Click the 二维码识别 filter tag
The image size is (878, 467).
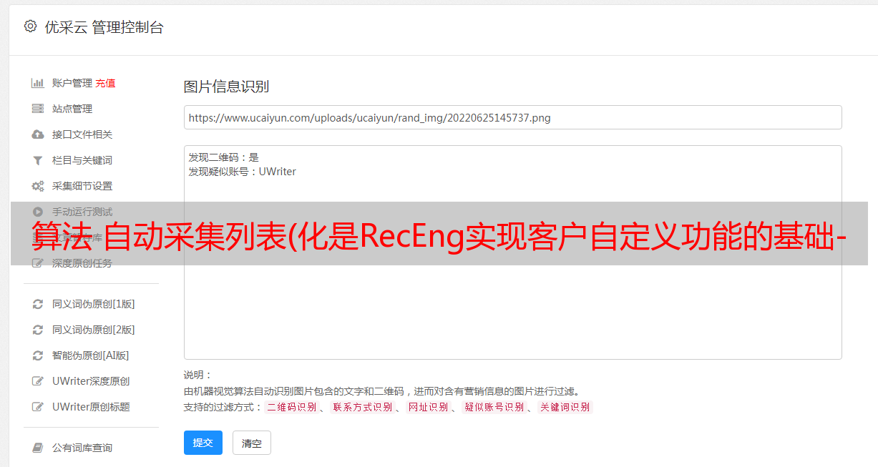(291, 407)
